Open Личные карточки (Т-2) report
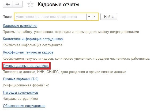The height and width of the screenshot is (111, 154). point(21,79)
